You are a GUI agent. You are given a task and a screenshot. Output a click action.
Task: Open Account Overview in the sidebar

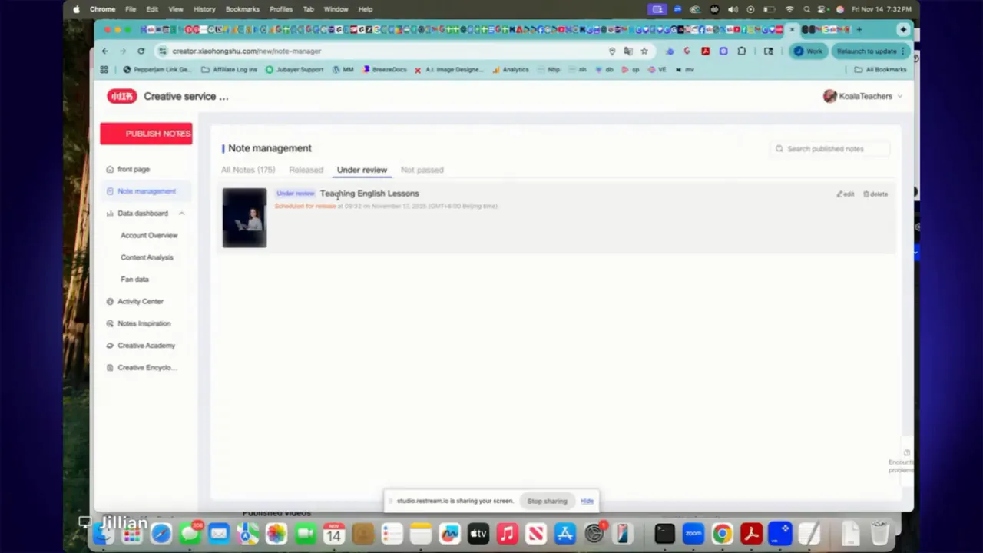pyautogui.click(x=149, y=235)
